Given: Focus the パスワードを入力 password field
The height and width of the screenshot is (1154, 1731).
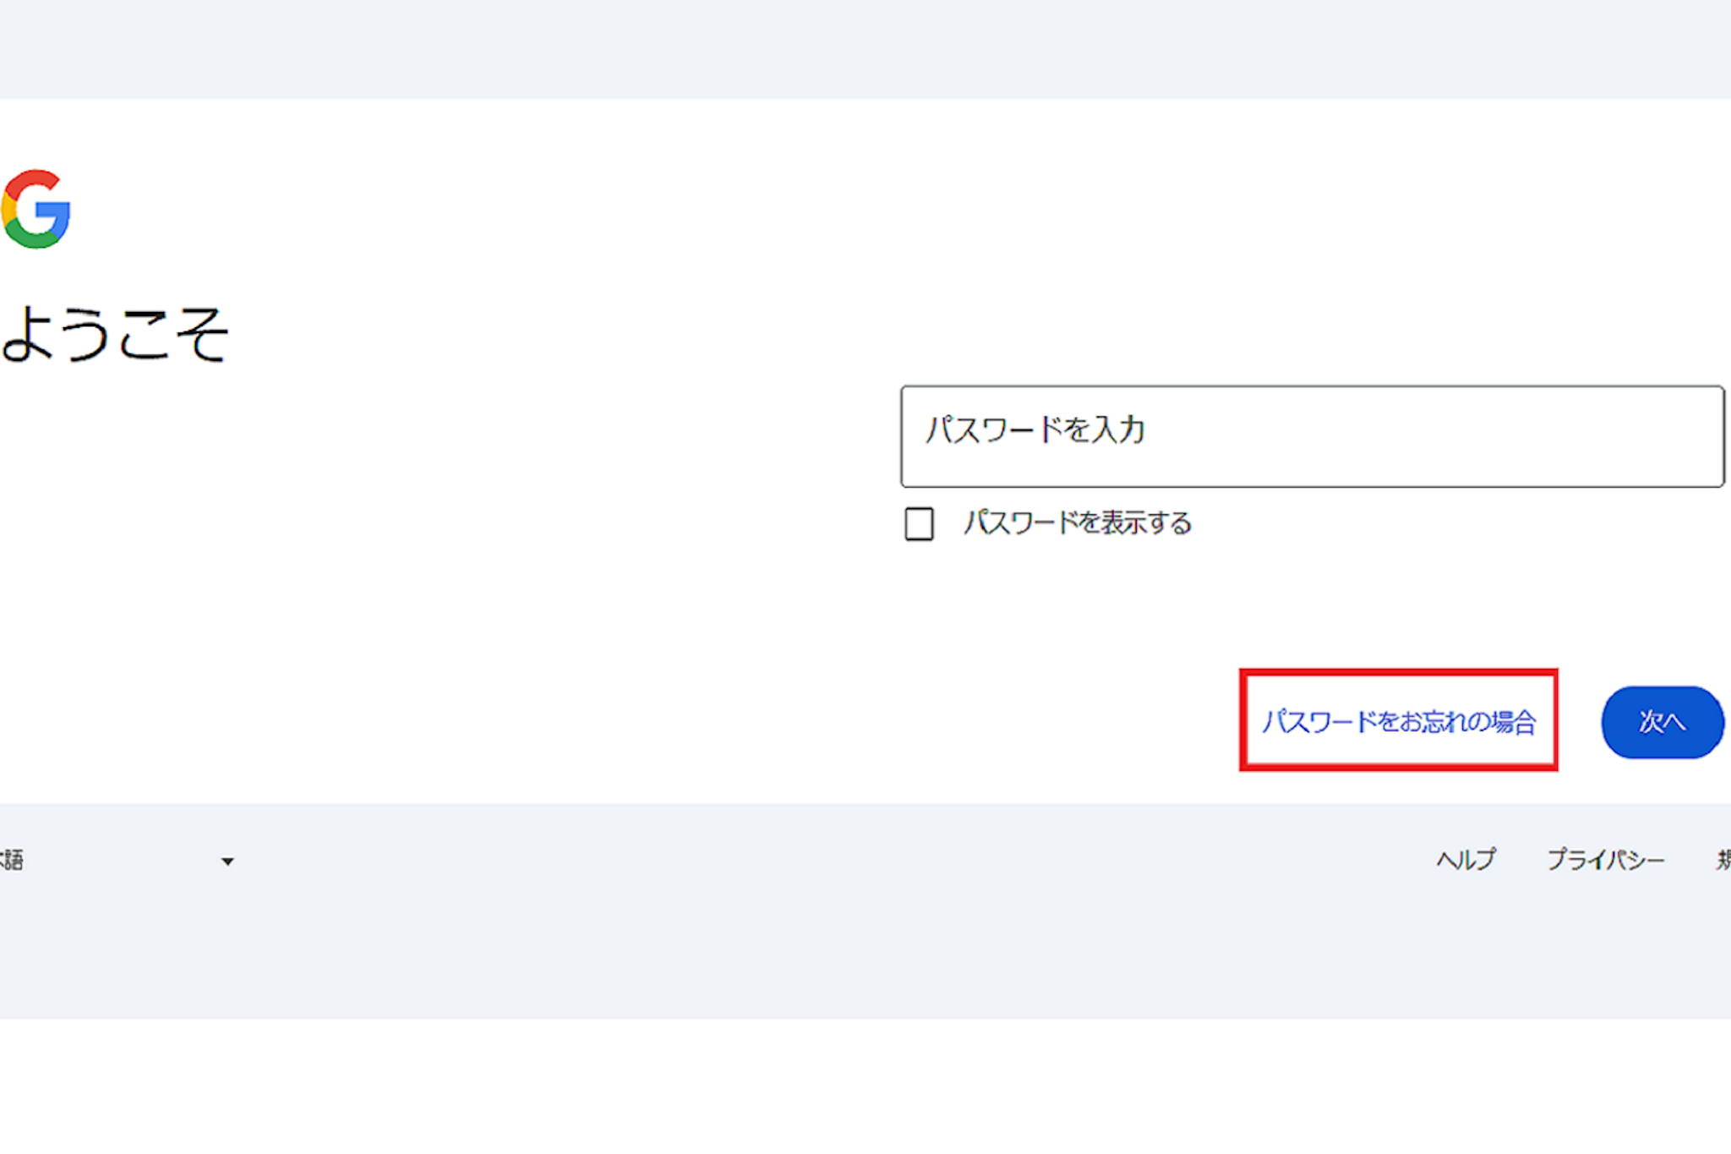Looking at the screenshot, I should [x=1312, y=436].
